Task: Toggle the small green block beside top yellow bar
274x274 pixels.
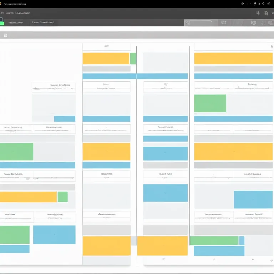Action: (x=133, y=59)
